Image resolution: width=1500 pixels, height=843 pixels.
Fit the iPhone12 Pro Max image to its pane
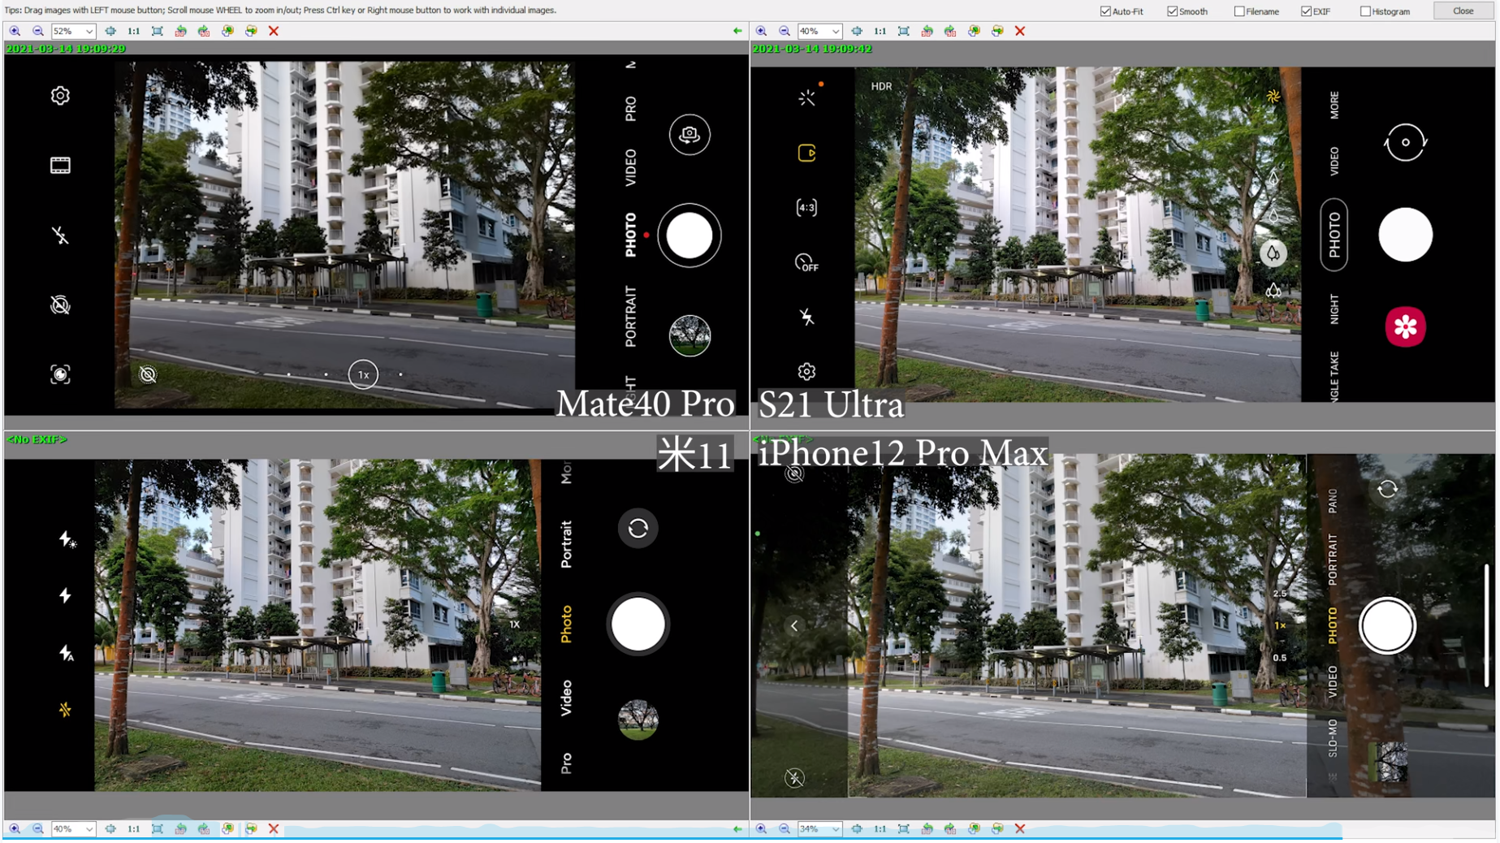coord(903,829)
